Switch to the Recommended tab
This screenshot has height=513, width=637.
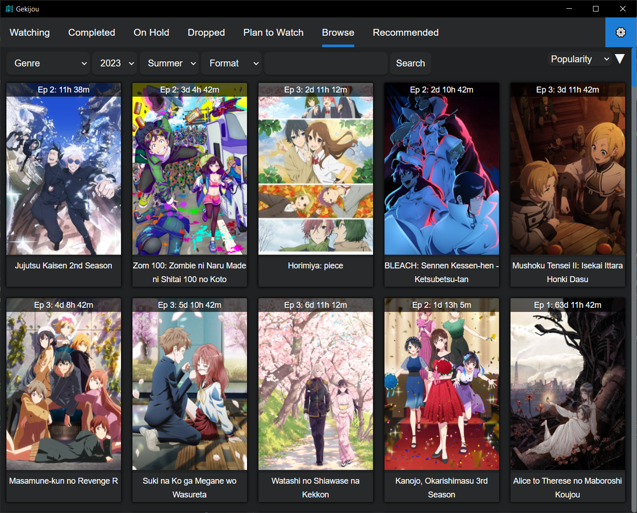(x=406, y=33)
